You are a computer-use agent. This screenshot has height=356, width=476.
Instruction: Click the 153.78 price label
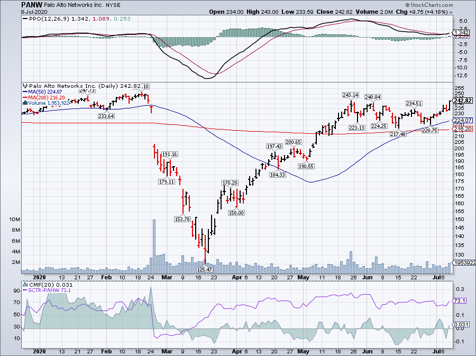(x=182, y=219)
